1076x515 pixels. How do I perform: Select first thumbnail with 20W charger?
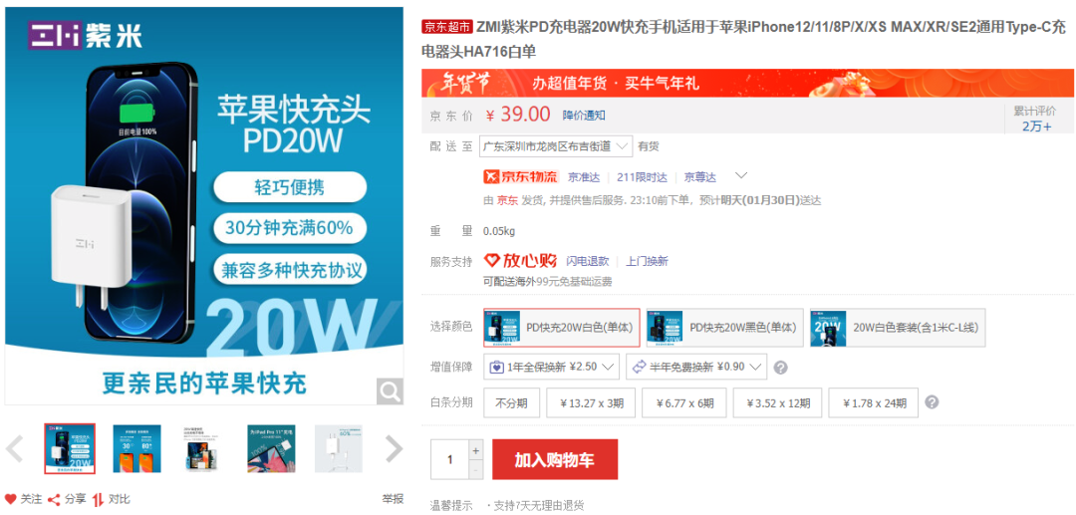[70, 448]
